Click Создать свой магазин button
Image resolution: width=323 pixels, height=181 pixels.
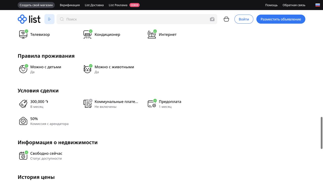[36, 5]
